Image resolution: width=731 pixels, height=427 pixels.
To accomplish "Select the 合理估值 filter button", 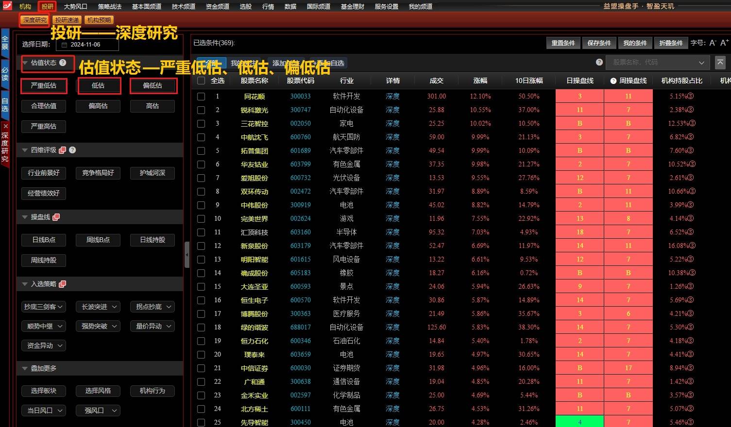I will pyautogui.click(x=44, y=106).
